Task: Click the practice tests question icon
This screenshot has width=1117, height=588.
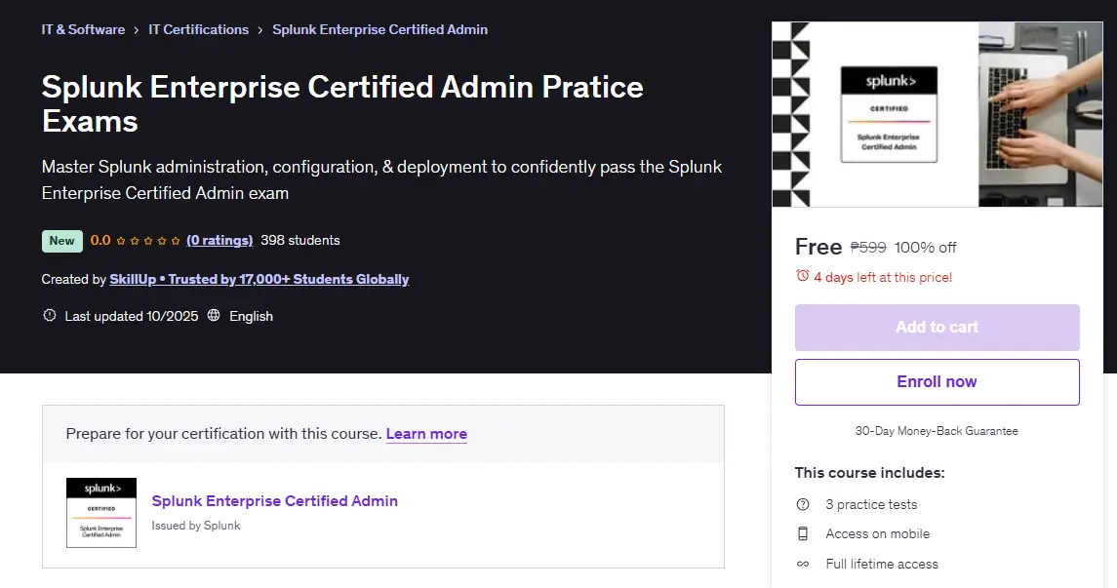Action: 803,504
